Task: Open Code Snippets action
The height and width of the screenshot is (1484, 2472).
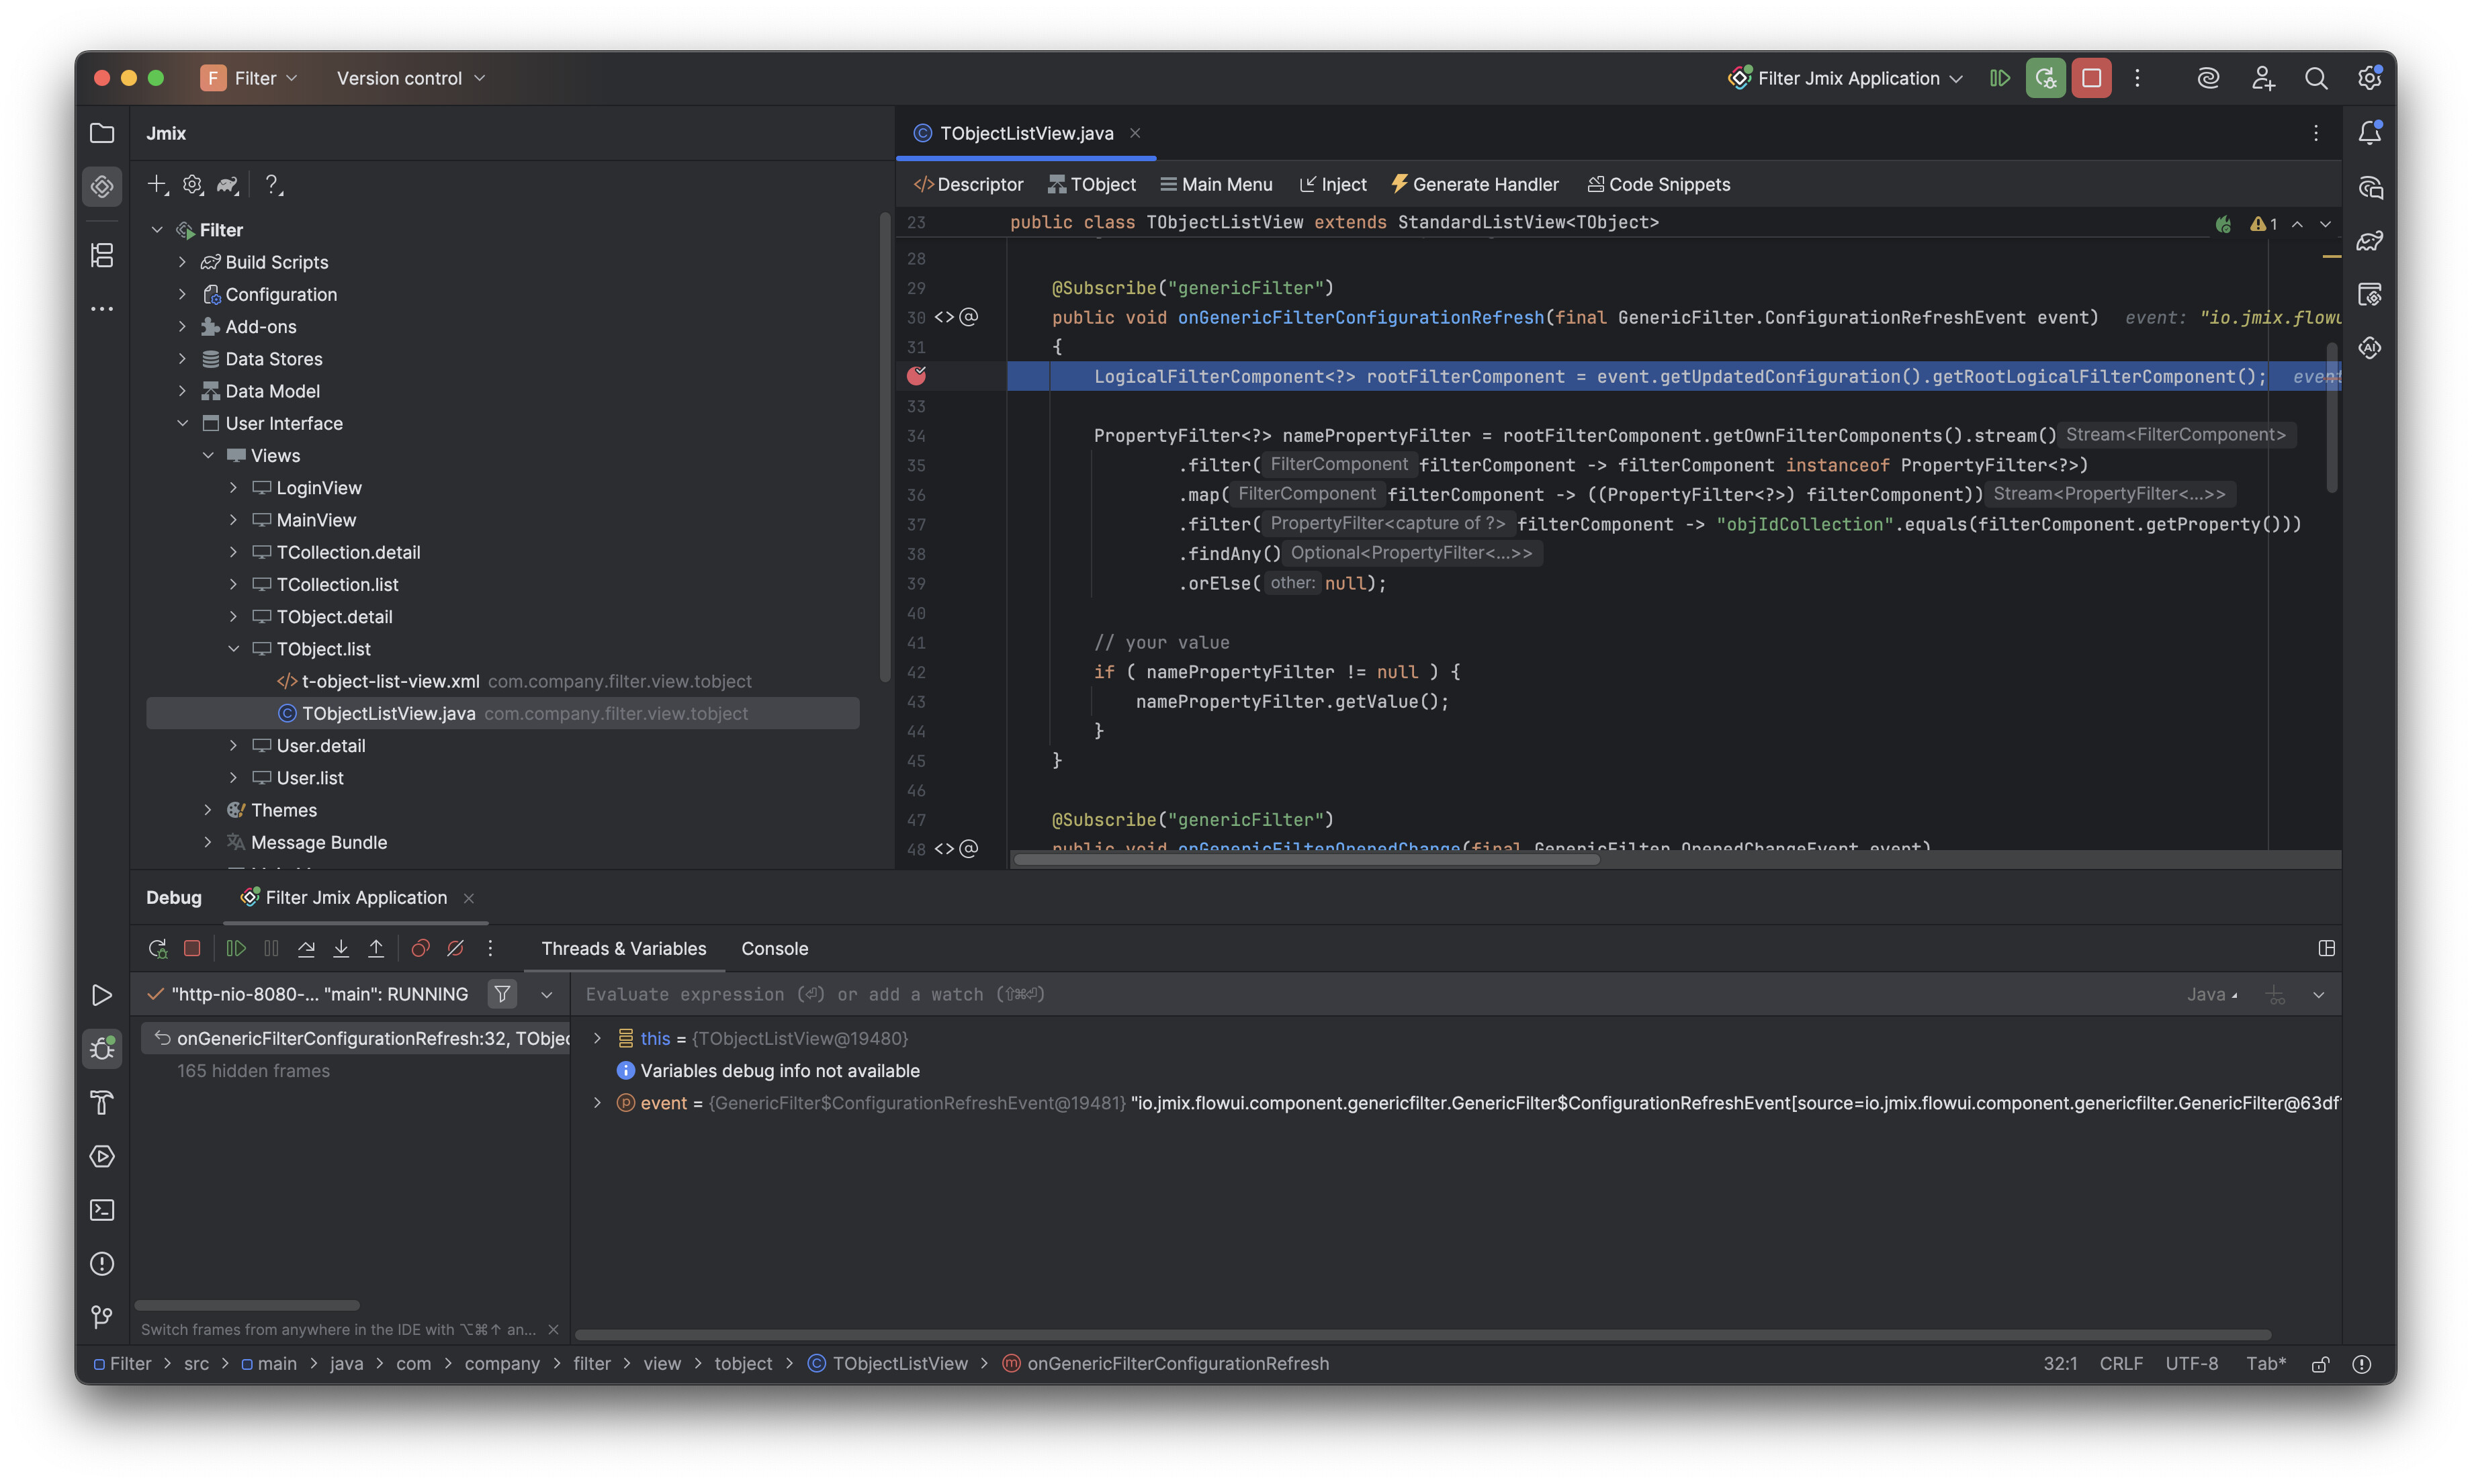Action: 1659,184
